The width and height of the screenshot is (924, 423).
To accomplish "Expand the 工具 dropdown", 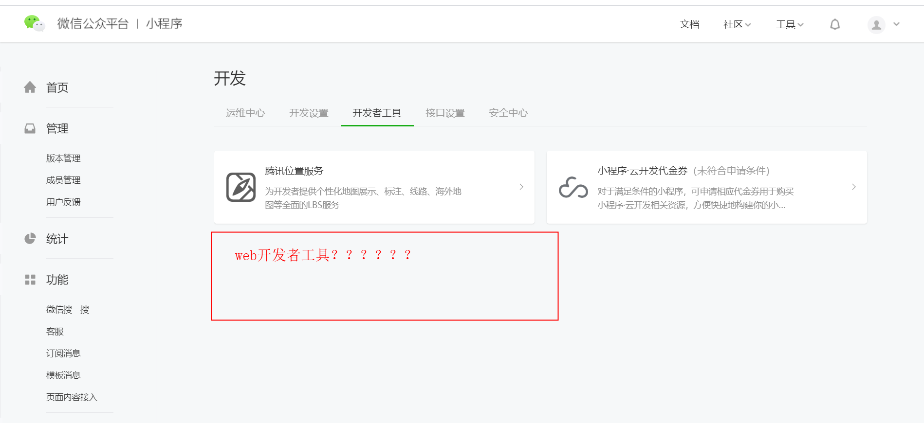I will coord(790,24).
